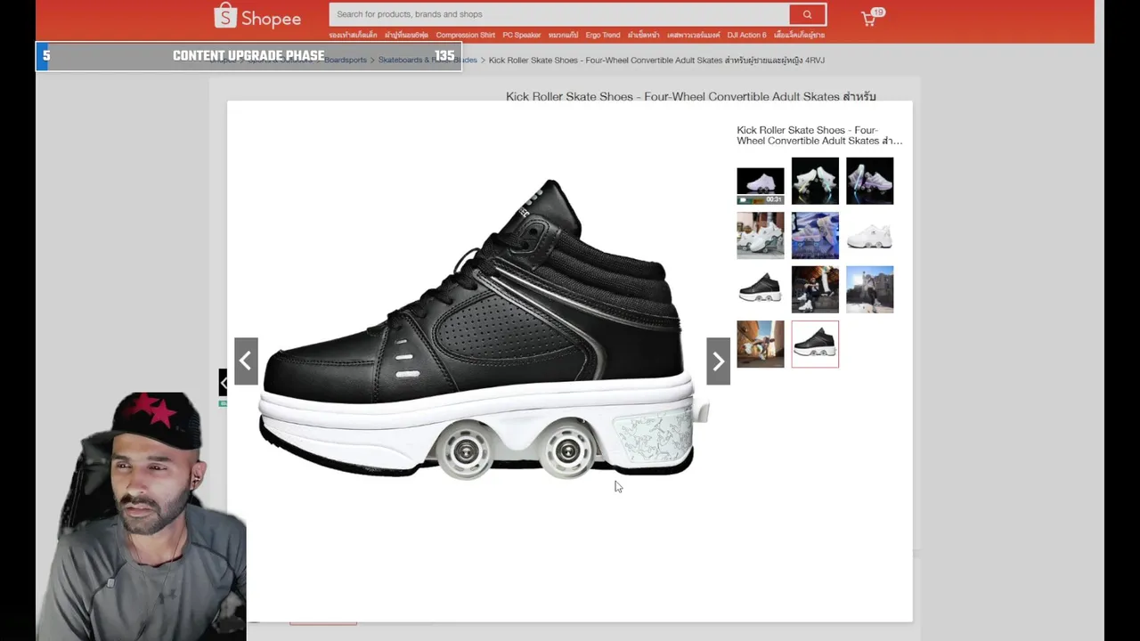Play the product video thumbnail 00:31

(x=761, y=185)
